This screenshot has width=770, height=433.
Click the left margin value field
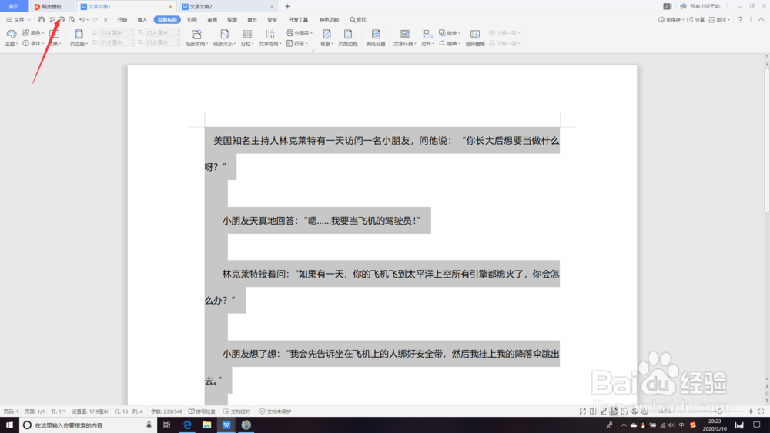pos(116,42)
